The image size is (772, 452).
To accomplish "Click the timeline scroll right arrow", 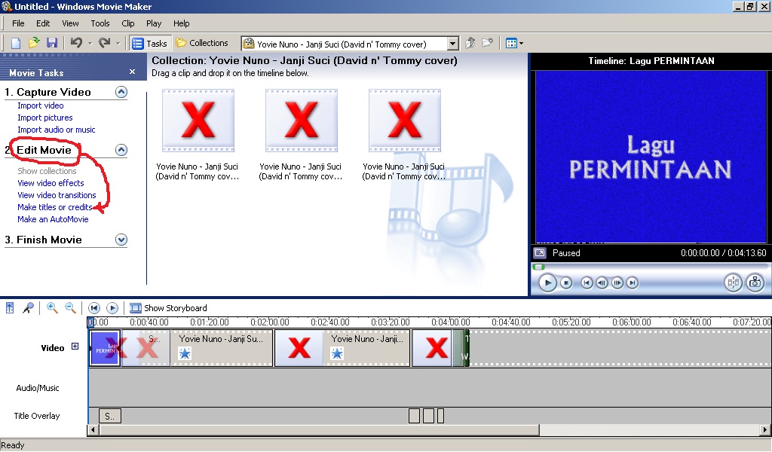I will 765,430.
